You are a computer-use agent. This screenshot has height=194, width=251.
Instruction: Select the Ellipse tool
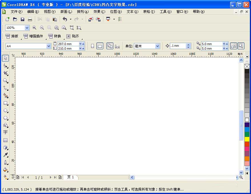tap(6, 110)
